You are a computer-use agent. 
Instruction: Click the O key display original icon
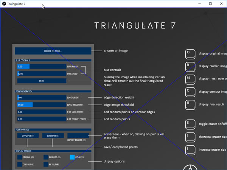190,54
